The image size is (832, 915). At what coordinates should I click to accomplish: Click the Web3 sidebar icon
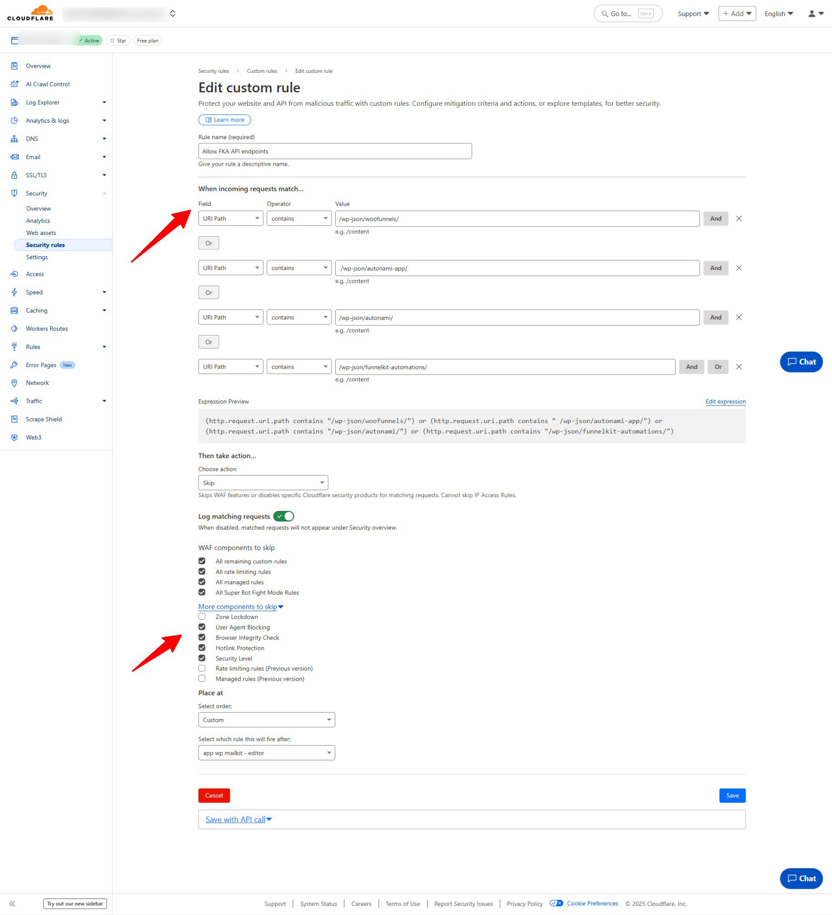click(x=14, y=438)
